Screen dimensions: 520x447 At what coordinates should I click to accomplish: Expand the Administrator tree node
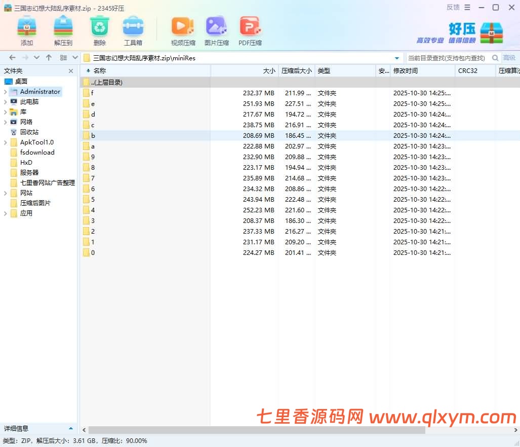pos(5,92)
